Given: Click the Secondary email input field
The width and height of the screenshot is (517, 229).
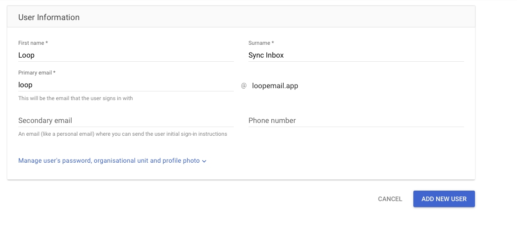Looking at the screenshot, I should (x=126, y=120).
